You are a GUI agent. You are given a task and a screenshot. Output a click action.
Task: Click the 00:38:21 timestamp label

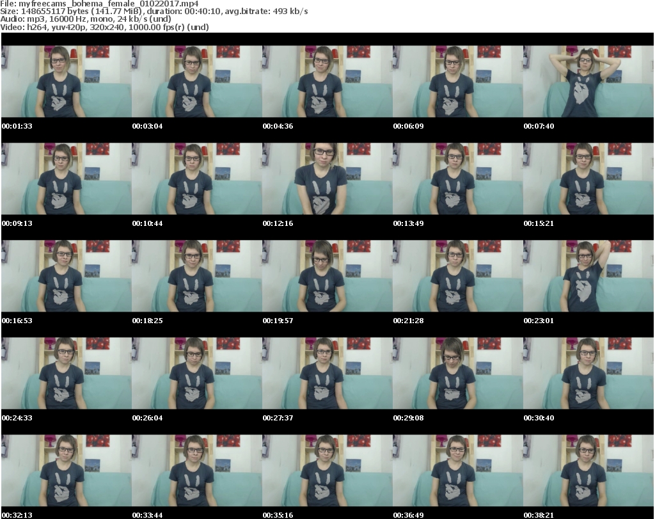point(539,515)
